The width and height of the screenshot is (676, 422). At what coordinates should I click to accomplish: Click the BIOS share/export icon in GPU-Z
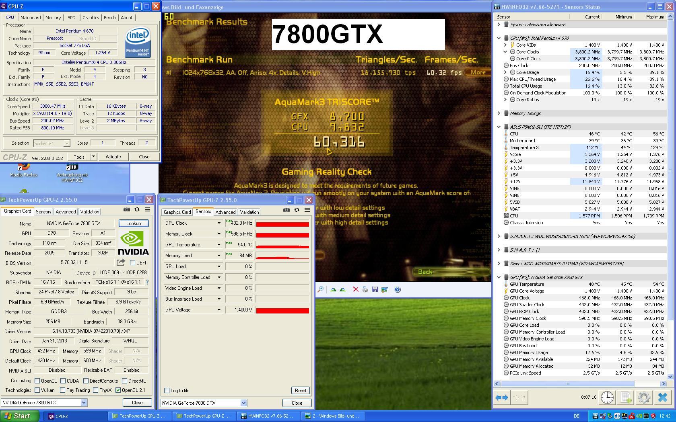click(121, 262)
